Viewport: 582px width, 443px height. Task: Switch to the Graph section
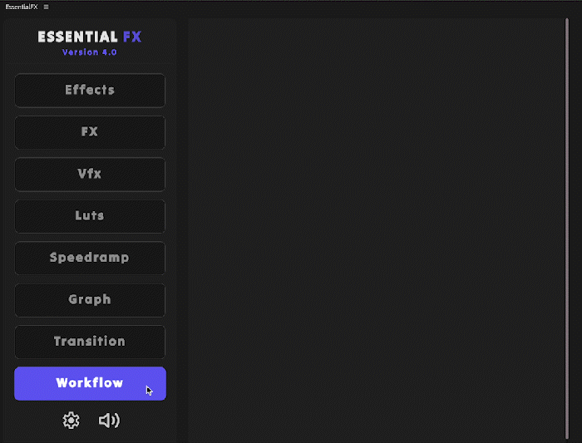(x=90, y=299)
